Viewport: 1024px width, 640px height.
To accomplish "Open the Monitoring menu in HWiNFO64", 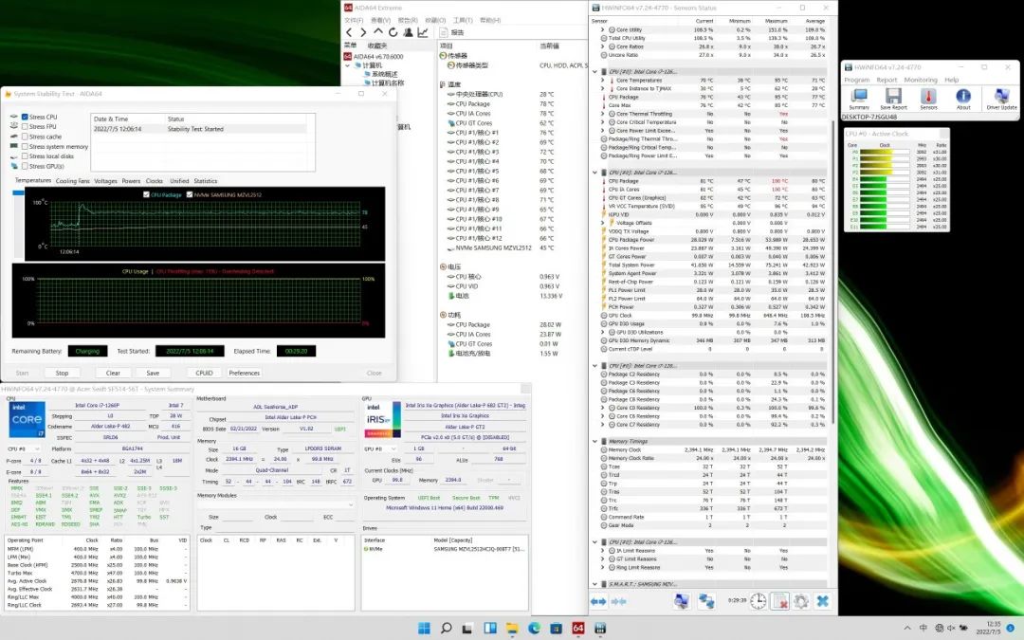I will [x=919, y=80].
